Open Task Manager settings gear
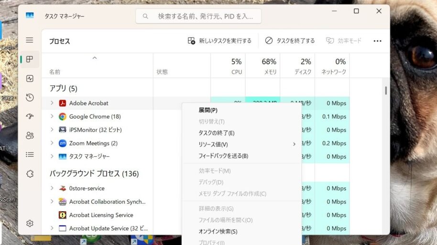This screenshot has width=437, height=245. 30,223
